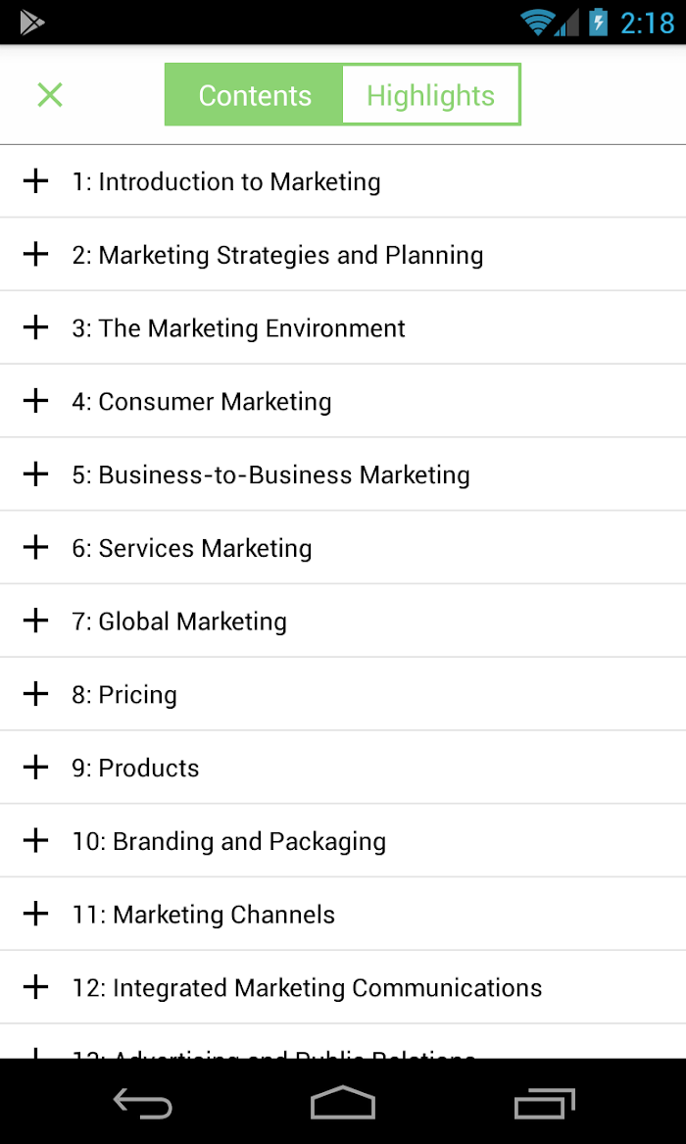Expand the plus icon beside The Marketing Environment
This screenshot has width=686, height=1144.
[35, 327]
